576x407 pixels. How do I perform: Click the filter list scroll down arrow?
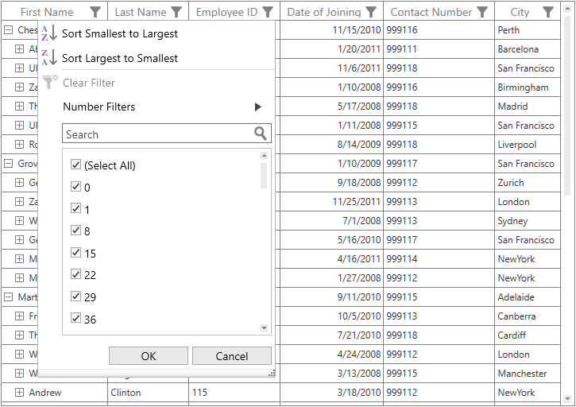click(264, 328)
